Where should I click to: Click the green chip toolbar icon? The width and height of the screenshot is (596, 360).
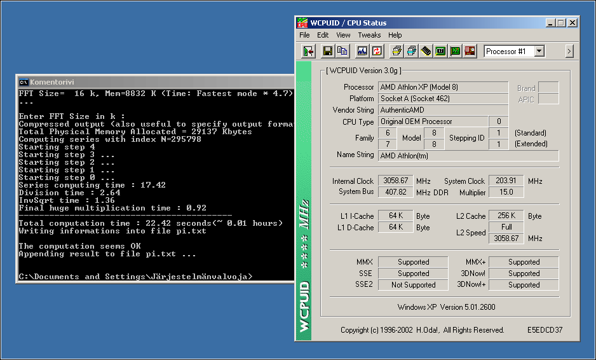(440, 51)
